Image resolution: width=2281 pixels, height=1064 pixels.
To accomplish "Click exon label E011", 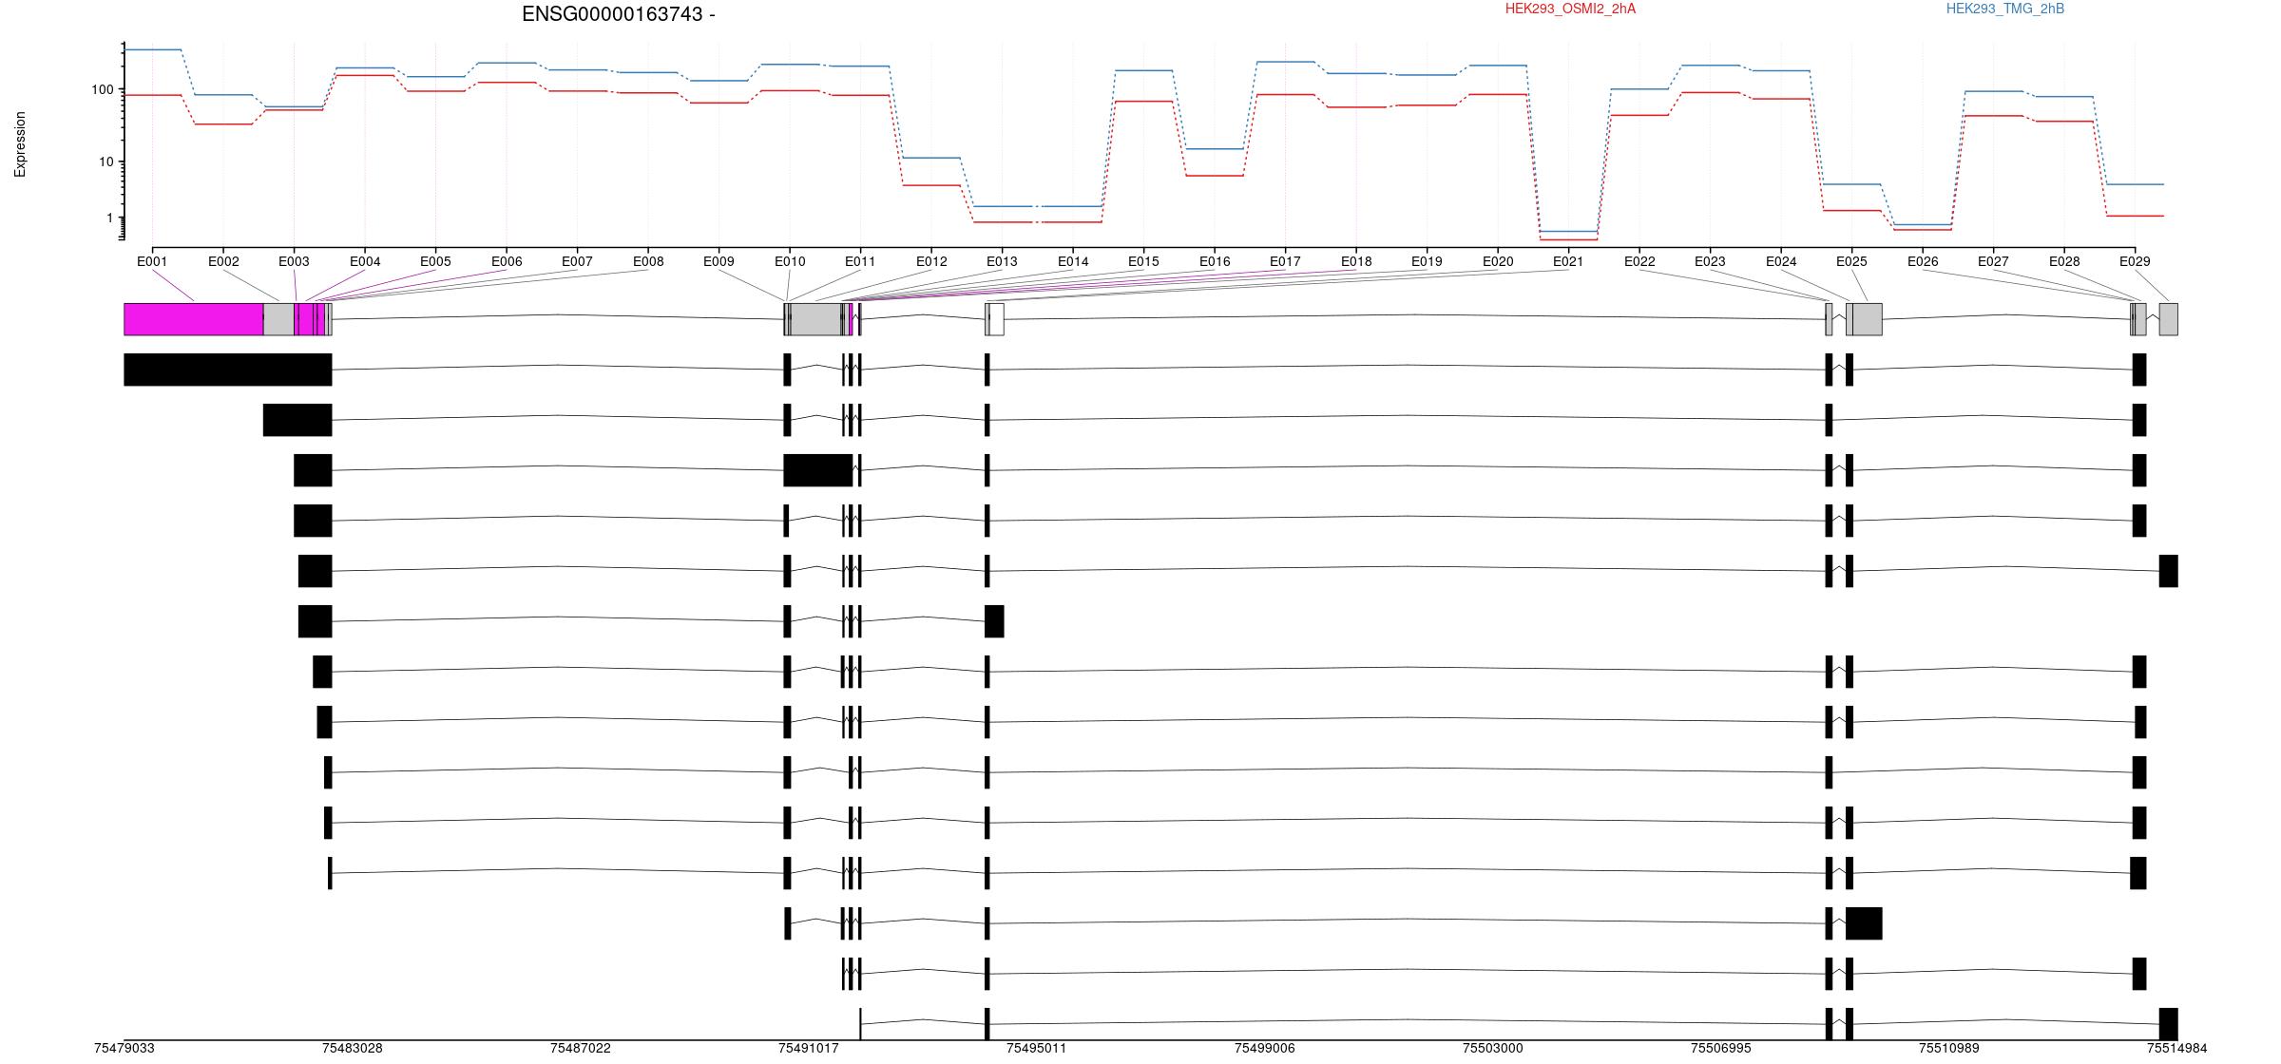I will coord(860,261).
